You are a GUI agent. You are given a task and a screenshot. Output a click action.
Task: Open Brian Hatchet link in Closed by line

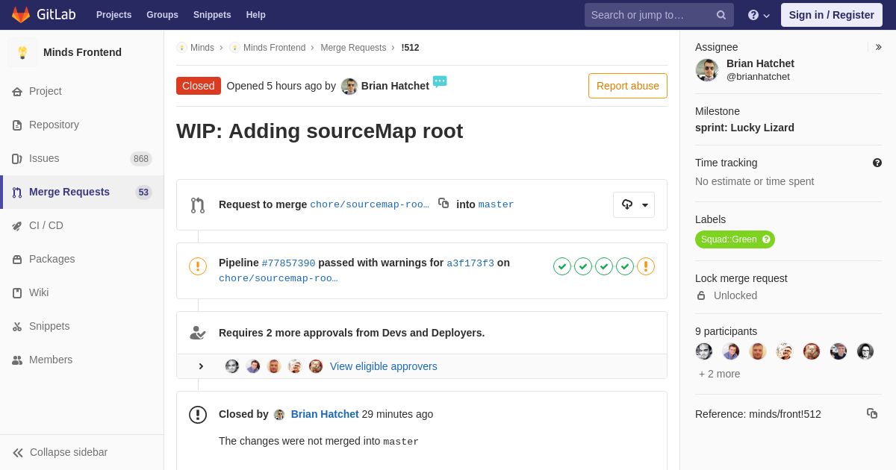coord(325,414)
